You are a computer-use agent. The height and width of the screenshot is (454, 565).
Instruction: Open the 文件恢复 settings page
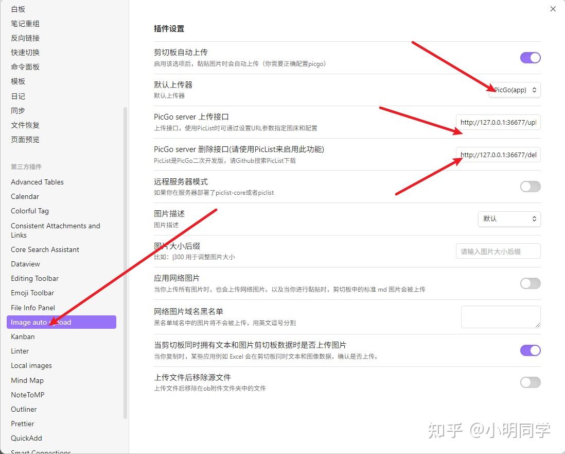(25, 125)
